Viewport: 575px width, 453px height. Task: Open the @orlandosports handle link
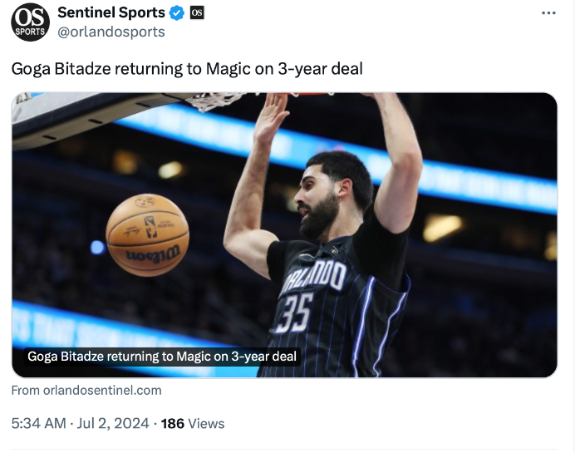(x=111, y=32)
